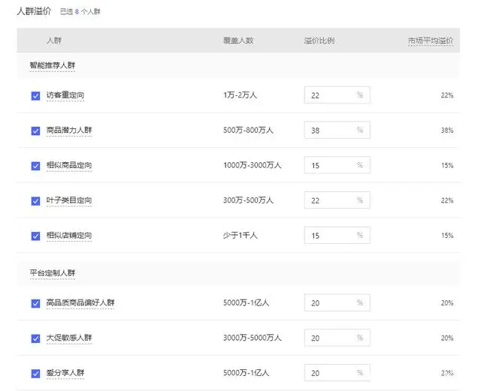
Task: Toggle the 叶子类目定向 checkbox
Action: pyautogui.click(x=35, y=201)
